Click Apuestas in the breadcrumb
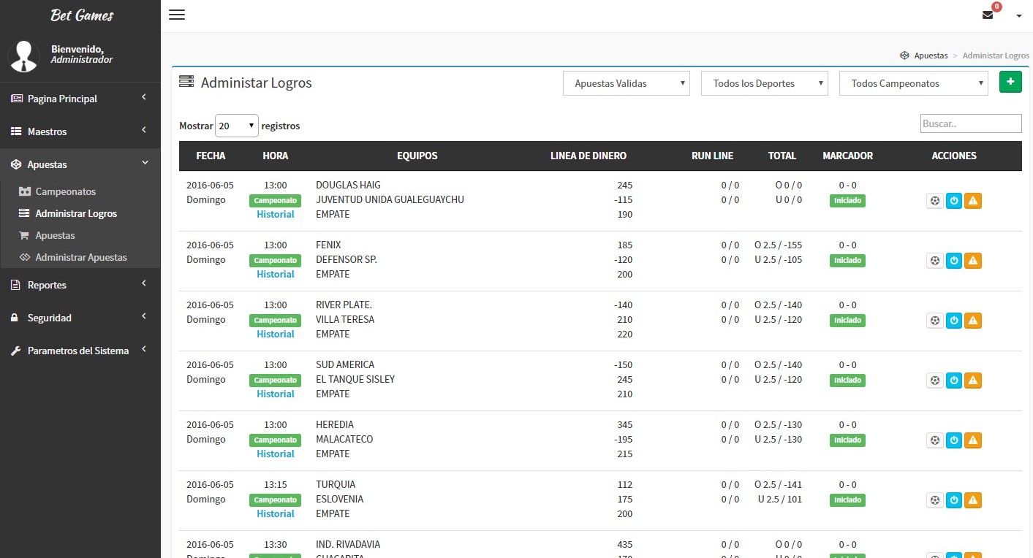Viewport: 1033px width, 558px height. coord(930,56)
